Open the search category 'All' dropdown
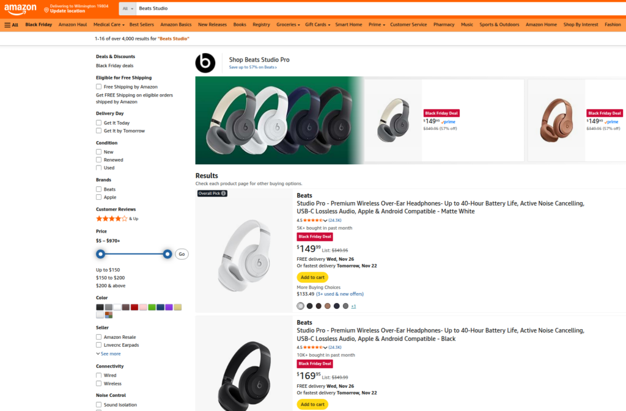The width and height of the screenshot is (626, 411). pos(127,9)
